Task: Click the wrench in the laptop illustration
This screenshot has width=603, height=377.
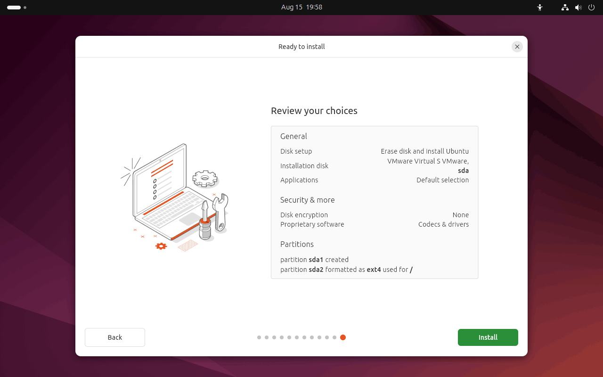Action: (x=220, y=211)
